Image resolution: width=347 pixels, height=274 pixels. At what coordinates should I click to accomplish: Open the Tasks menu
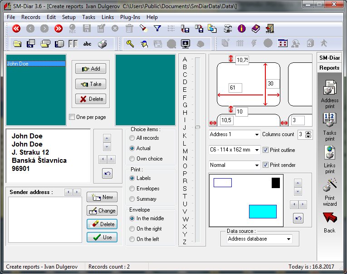pyautogui.click(x=88, y=17)
